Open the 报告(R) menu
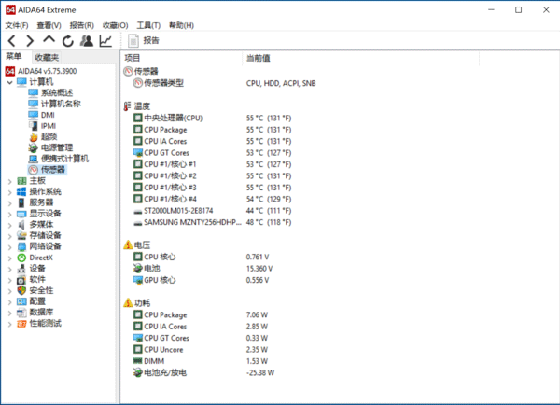The width and height of the screenshot is (560, 405). point(82,25)
